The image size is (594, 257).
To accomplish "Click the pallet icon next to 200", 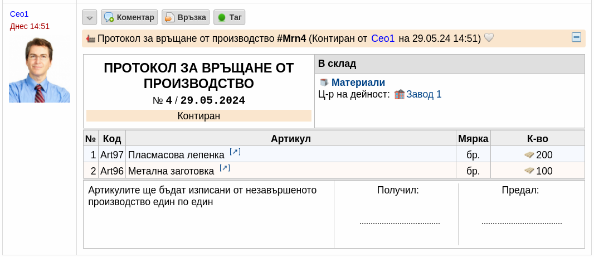I will 529,154.
